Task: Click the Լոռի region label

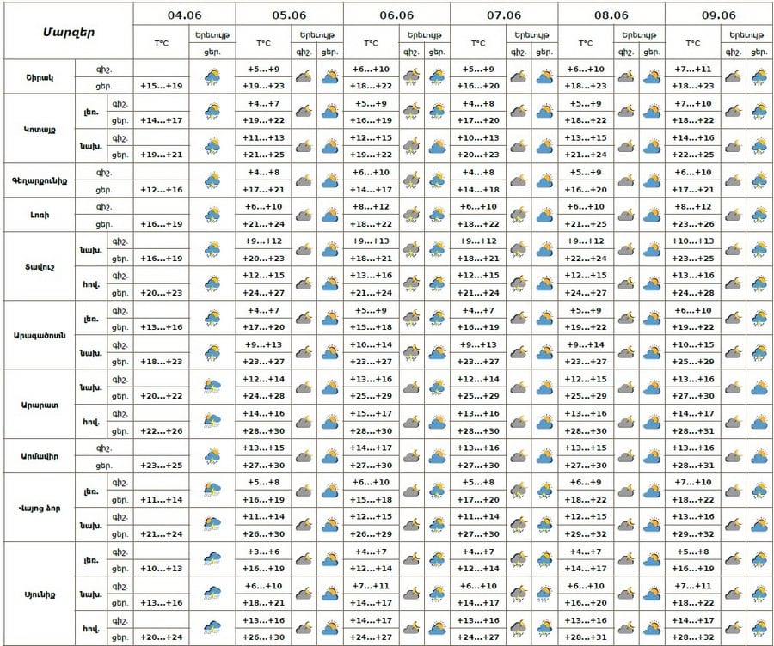Action: click(x=40, y=215)
